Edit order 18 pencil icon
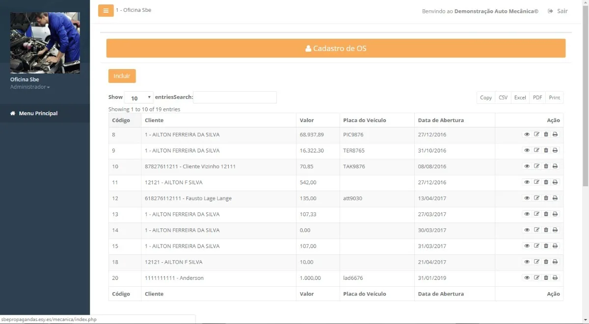 [536, 262]
